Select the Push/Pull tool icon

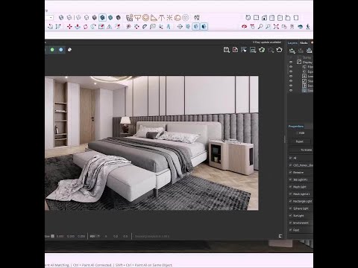coord(78,27)
